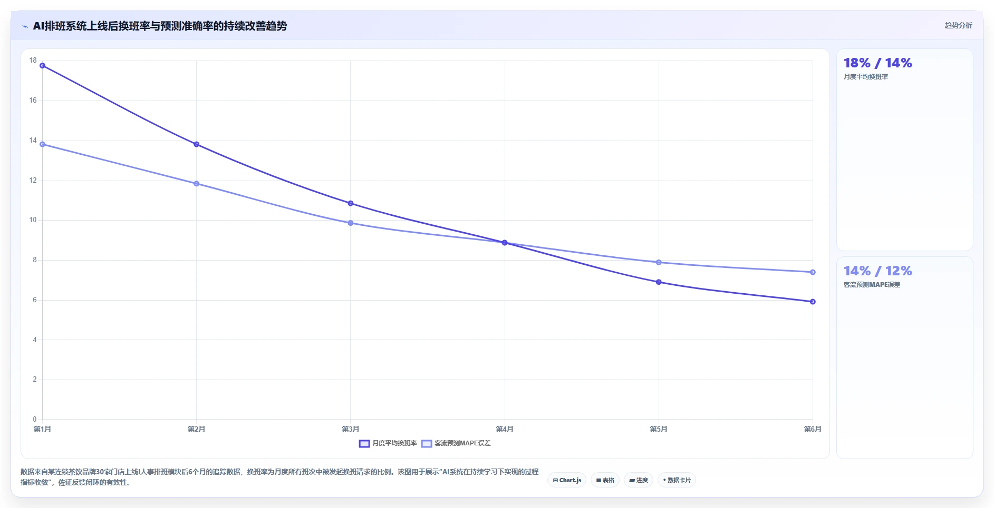The image size is (994, 508).
Task: Click the y-axis value 18
Action: point(33,61)
